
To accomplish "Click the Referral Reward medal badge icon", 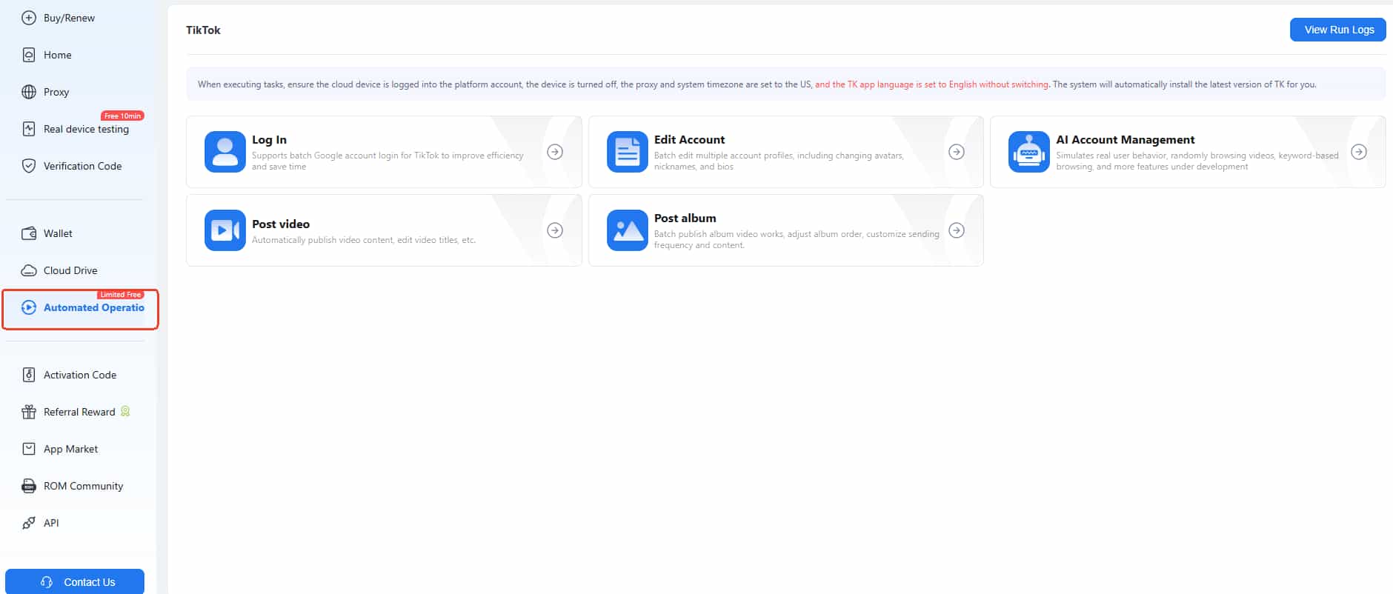I will point(125,411).
